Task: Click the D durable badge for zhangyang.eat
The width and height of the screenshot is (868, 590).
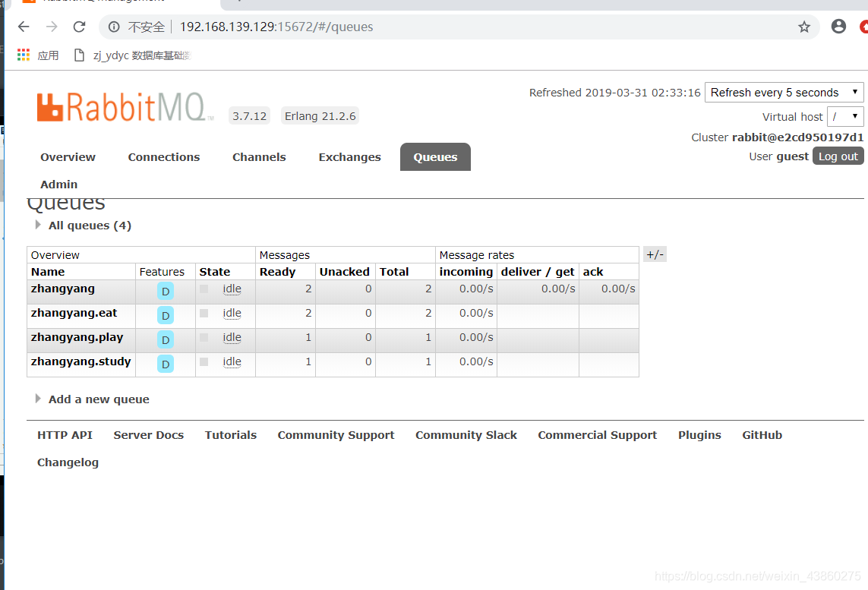Action: [x=166, y=315]
